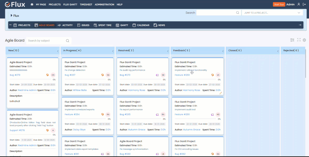Image resolution: width=309 pixels, height=157 pixels.
Task: Click right arrow in project menu bar
Action: (300, 25)
